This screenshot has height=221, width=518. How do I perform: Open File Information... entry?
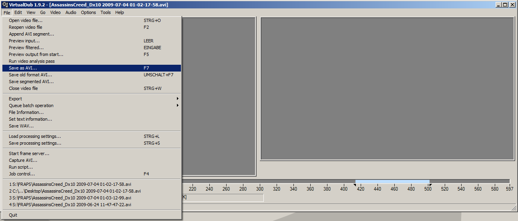(92, 112)
